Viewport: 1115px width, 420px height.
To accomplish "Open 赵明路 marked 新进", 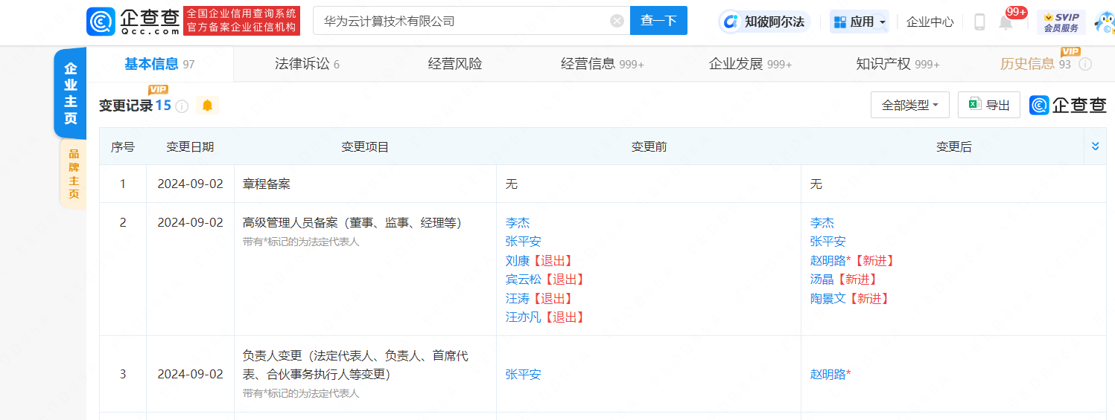I will 828,261.
